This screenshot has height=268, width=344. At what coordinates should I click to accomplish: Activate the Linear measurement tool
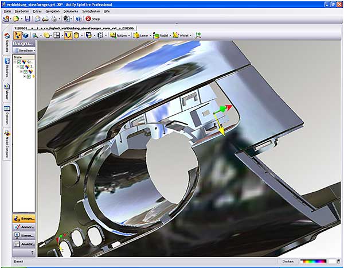[141, 35]
